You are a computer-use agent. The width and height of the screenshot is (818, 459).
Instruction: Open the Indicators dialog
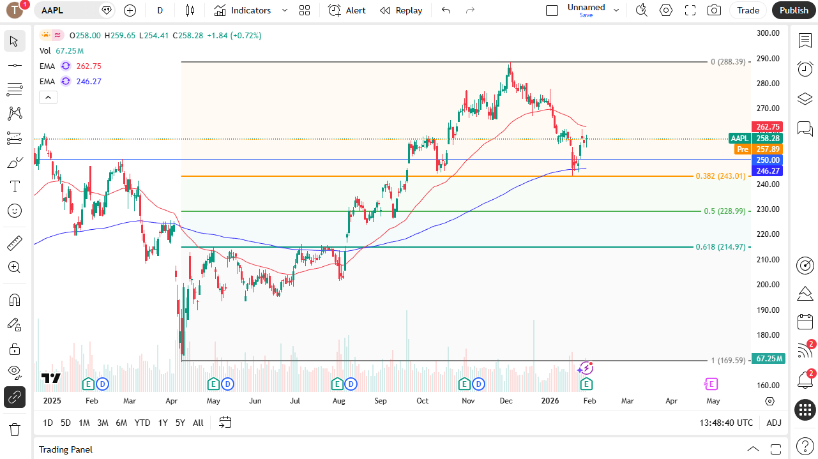pyautogui.click(x=243, y=10)
